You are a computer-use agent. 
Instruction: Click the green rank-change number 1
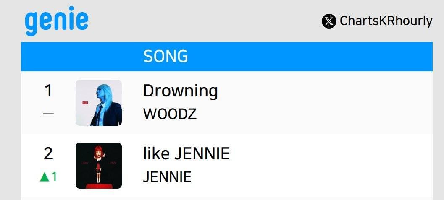pos(54,177)
